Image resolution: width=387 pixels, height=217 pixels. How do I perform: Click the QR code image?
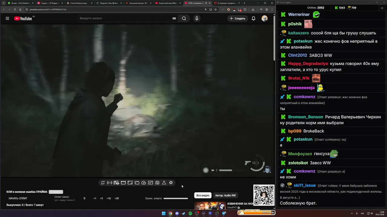264,195
